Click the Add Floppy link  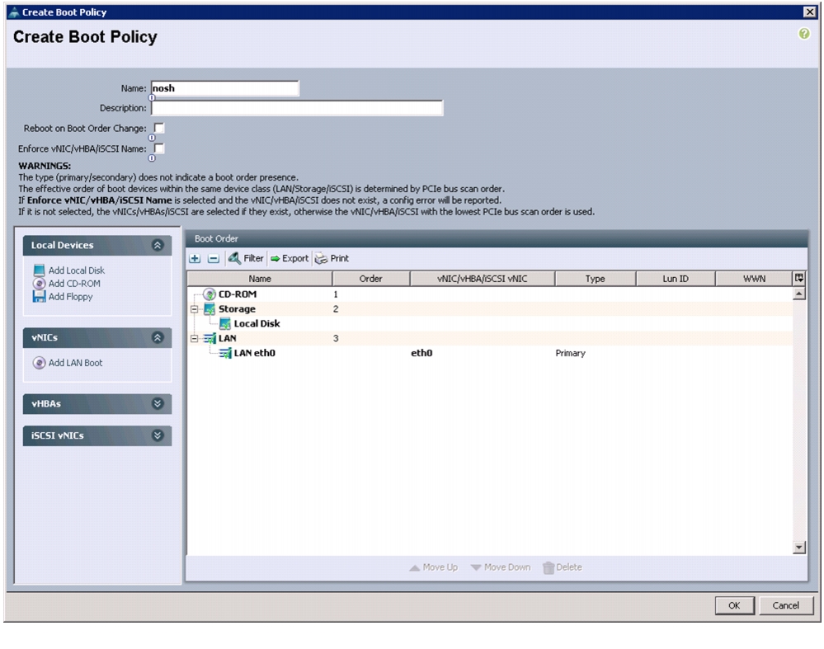[x=70, y=296]
